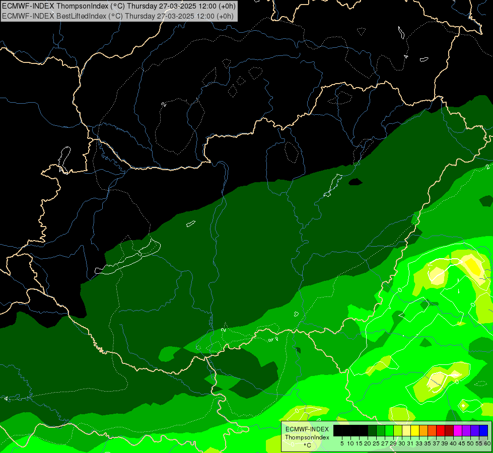This screenshot has height=453, width=493.
Task: Click the dark red 39-40 legend swatch
Action: pyautogui.click(x=449, y=431)
